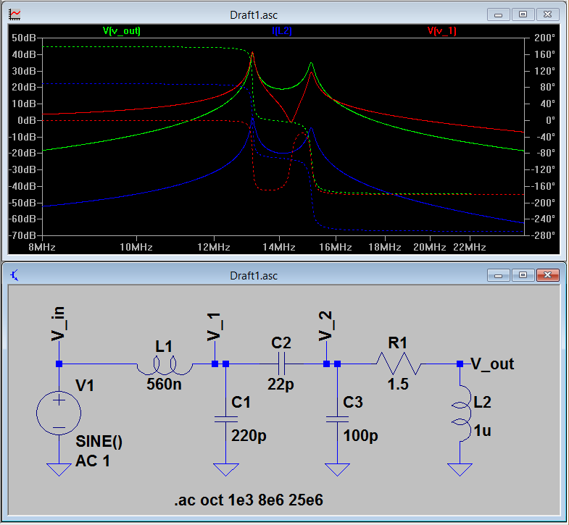
Task: Click the V_in net label
Action: [59, 324]
